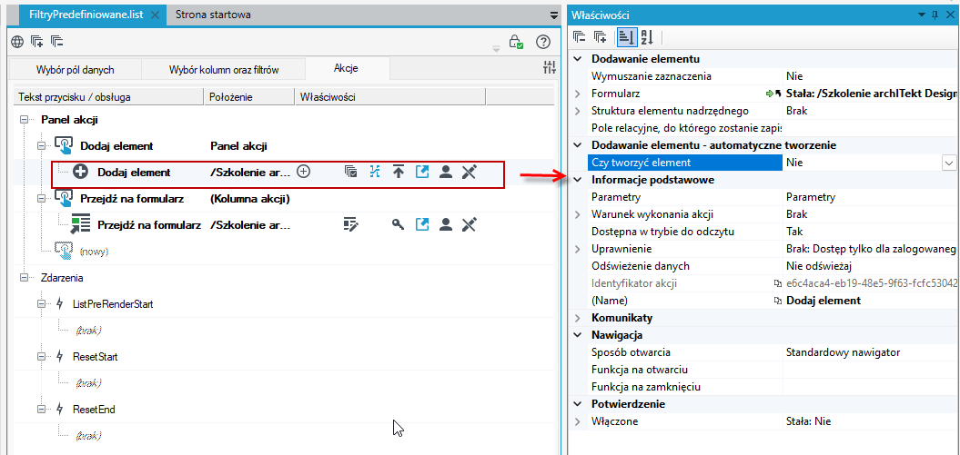Collapse the Przejdź na formularz group node
Image resolution: width=960 pixels, height=455 pixels.
click(42, 199)
